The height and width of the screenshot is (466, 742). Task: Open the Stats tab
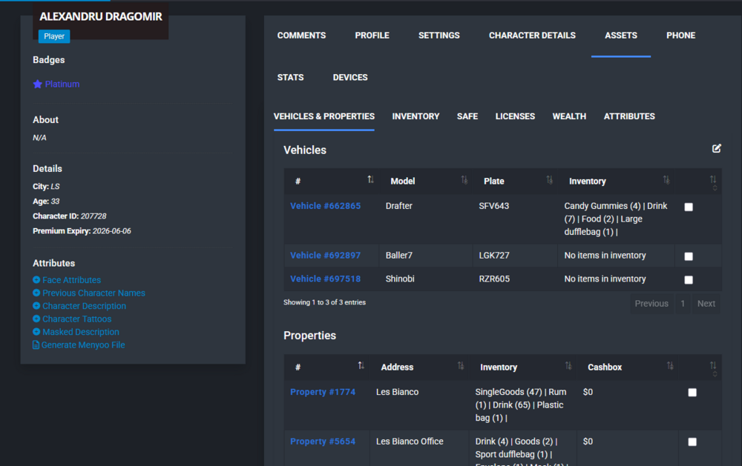click(x=290, y=78)
